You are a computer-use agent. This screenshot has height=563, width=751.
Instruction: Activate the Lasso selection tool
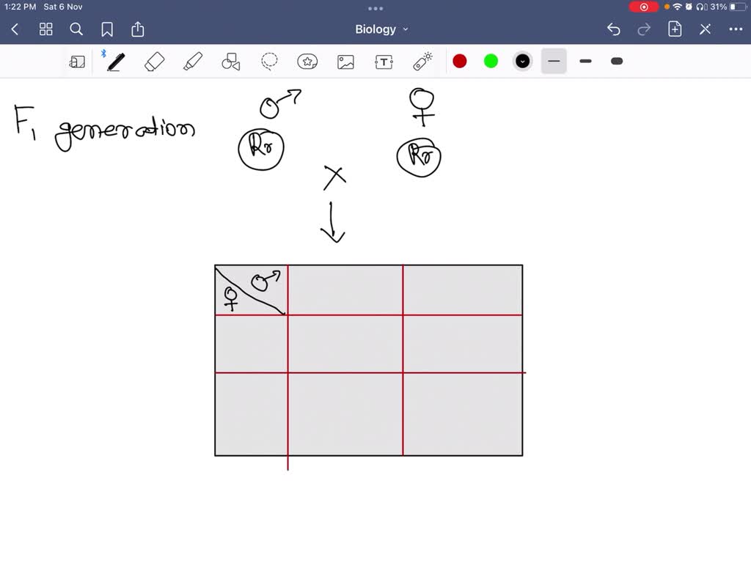coord(268,62)
